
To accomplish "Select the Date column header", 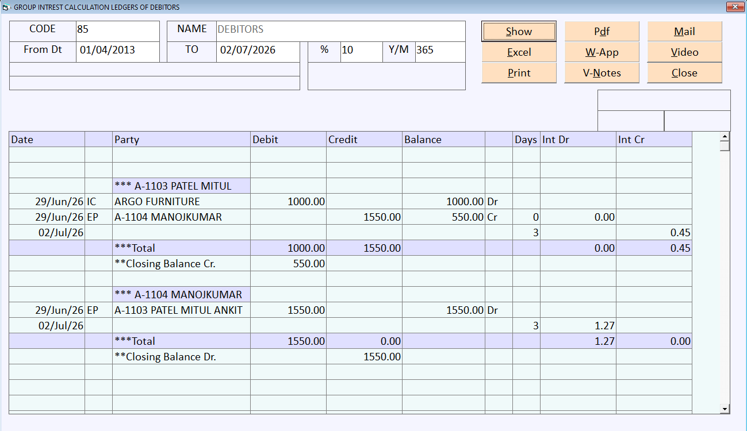I will tap(47, 140).
